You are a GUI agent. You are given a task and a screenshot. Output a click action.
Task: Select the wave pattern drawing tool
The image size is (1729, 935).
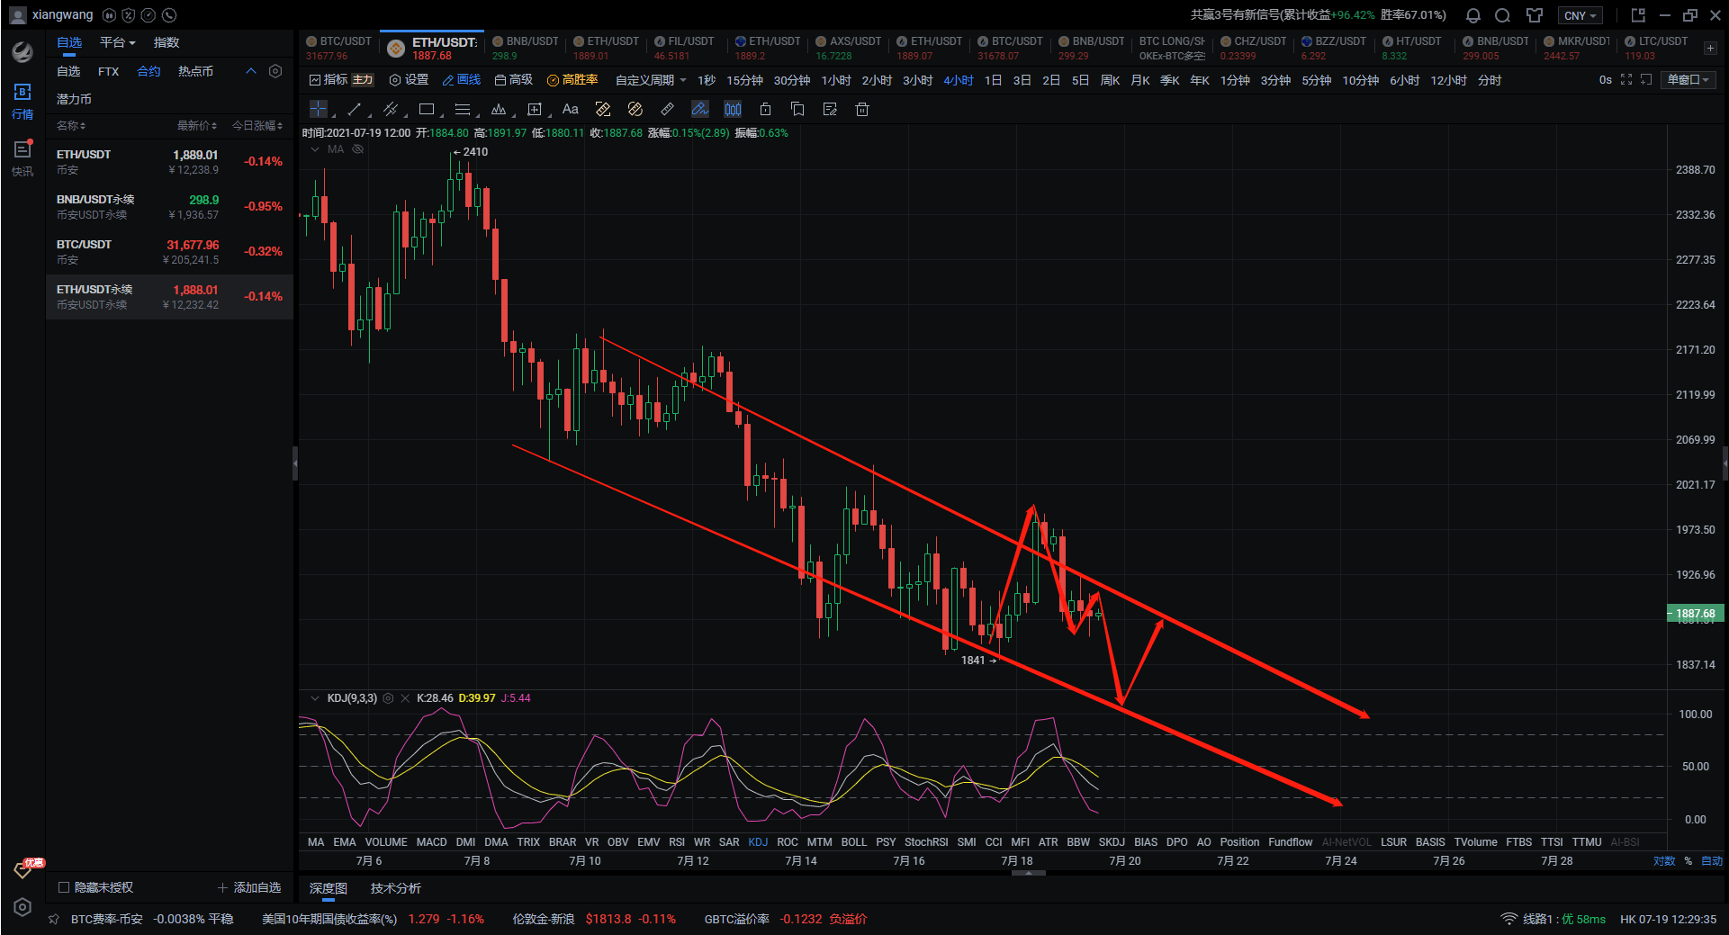499,109
